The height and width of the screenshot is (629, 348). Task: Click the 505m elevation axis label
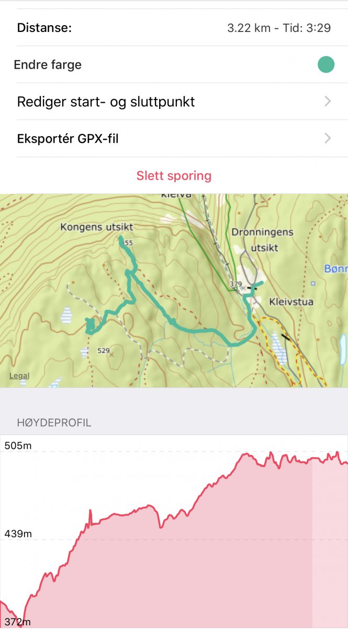[18, 446]
